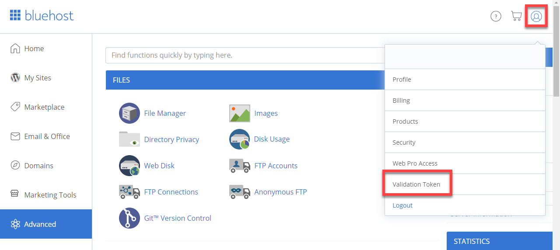Viewport: 560px width, 250px height.
Task: Click the user account avatar icon
Action: (536, 17)
